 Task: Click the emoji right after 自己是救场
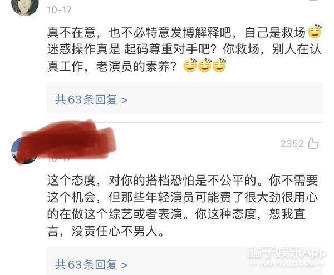point(315,32)
